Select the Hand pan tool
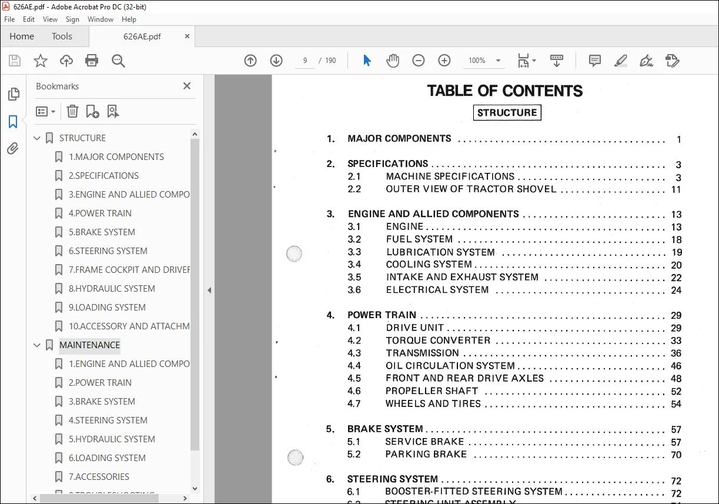This screenshot has width=719, height=504. click(392, 61)
